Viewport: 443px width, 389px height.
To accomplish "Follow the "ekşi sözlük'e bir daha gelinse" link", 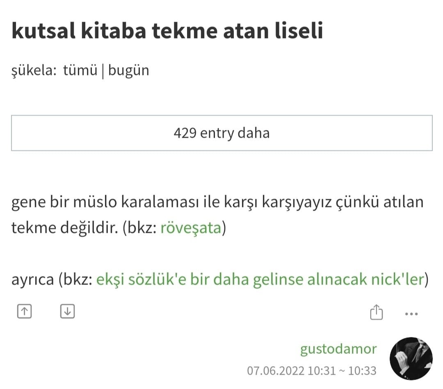I will [x=259, y=280].
